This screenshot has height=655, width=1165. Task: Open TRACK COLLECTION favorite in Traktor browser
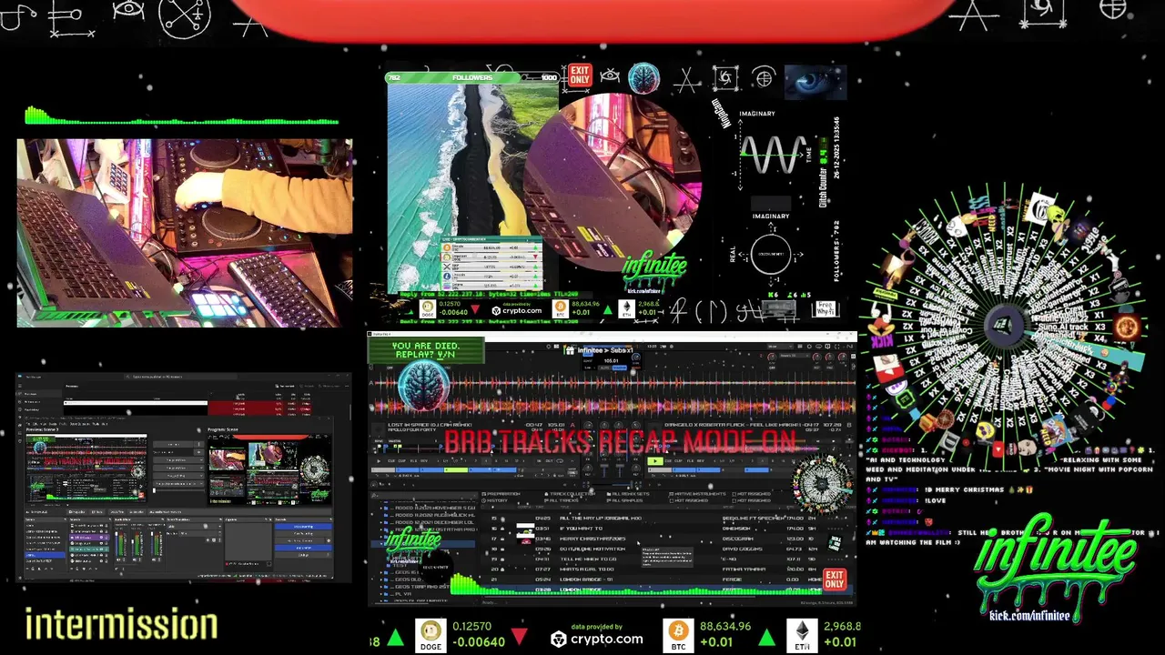click(x=570, y=494)
